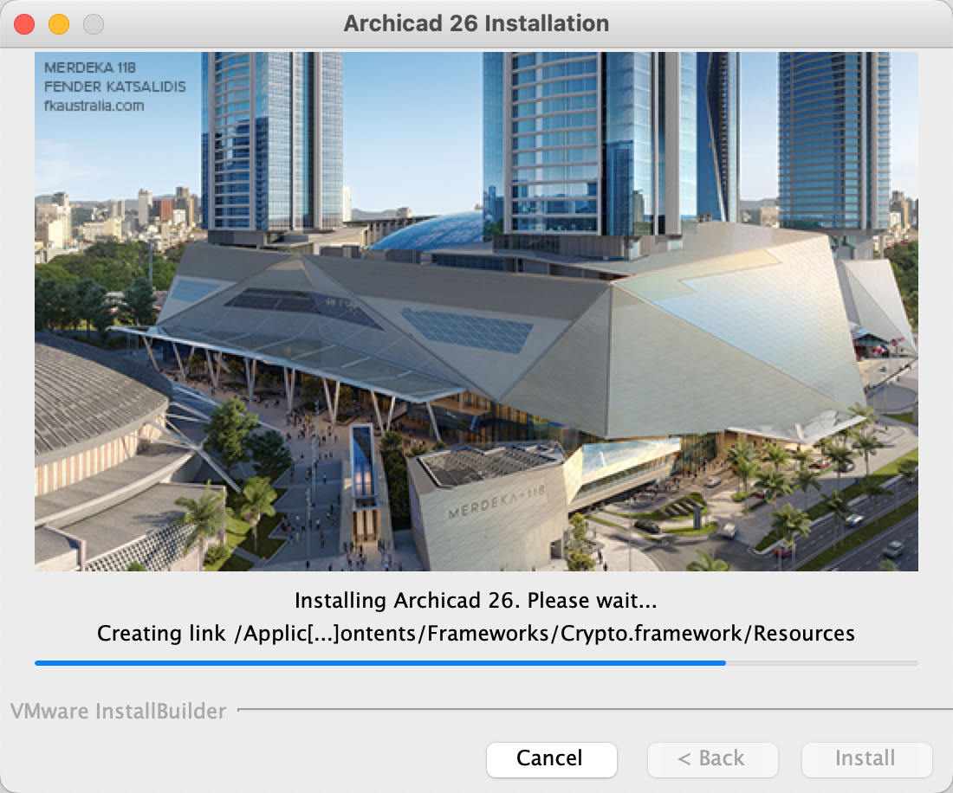Click the 'Archicad 26 Installation' window title
Screen dimensions: 953x793
click(x=476, y=23)
